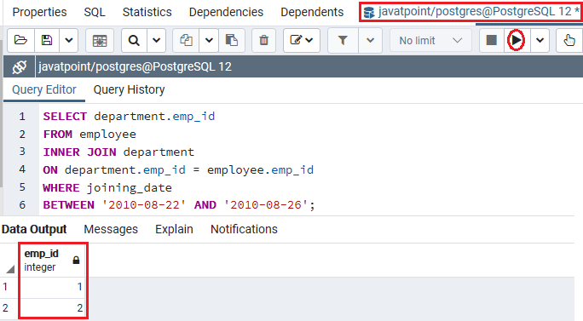The height and width of the screenshot is (321, 583).
Task: Select the Data Output tab
Action: pos(34,229)
